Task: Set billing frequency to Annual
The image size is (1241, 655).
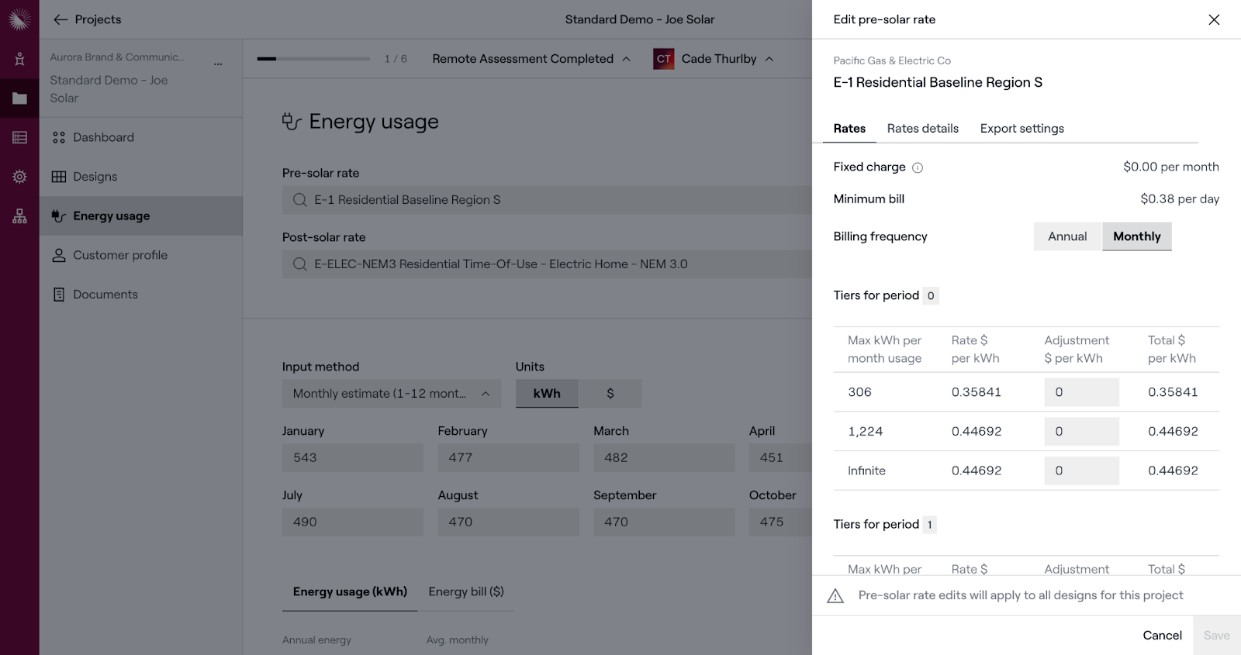Action: (x=1067, y=236)
